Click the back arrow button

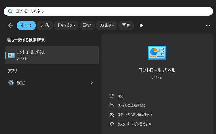coord(11,25)
